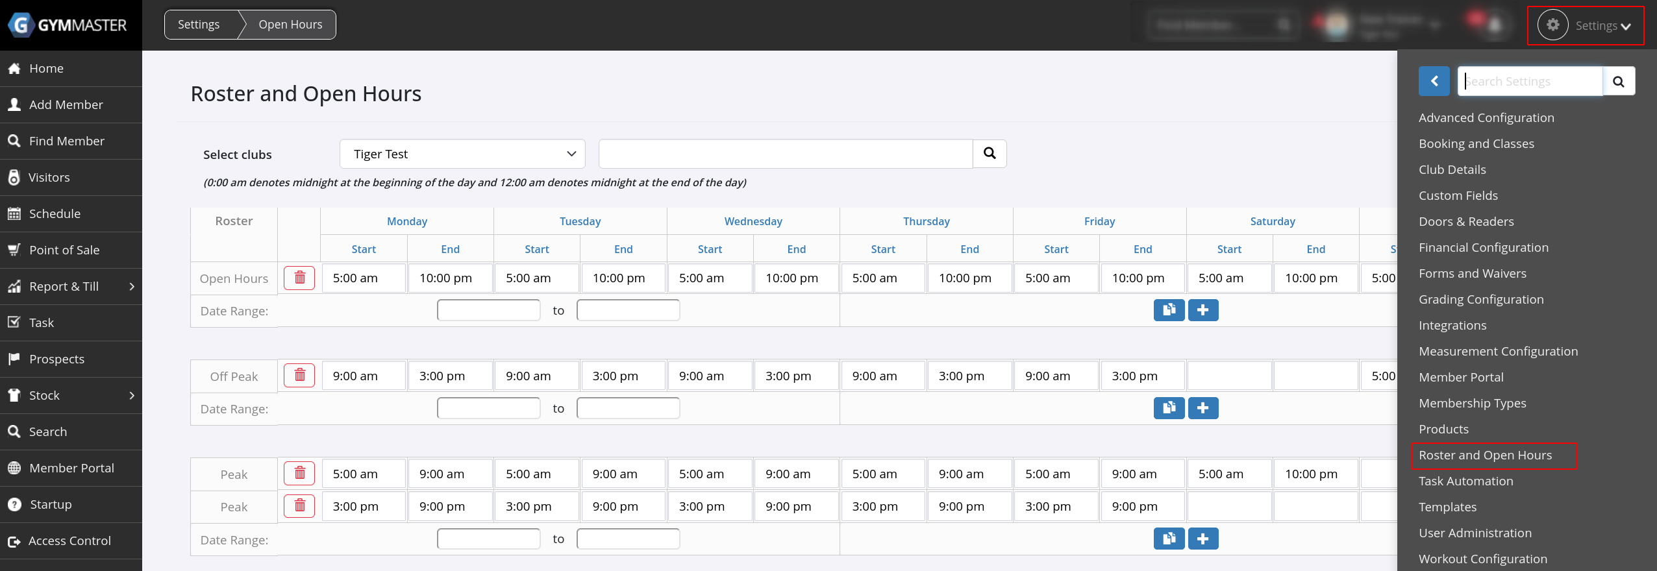Click the club search text field
Image resolution: width=1657 pixels, height=571 pixels.
(786, 154)
